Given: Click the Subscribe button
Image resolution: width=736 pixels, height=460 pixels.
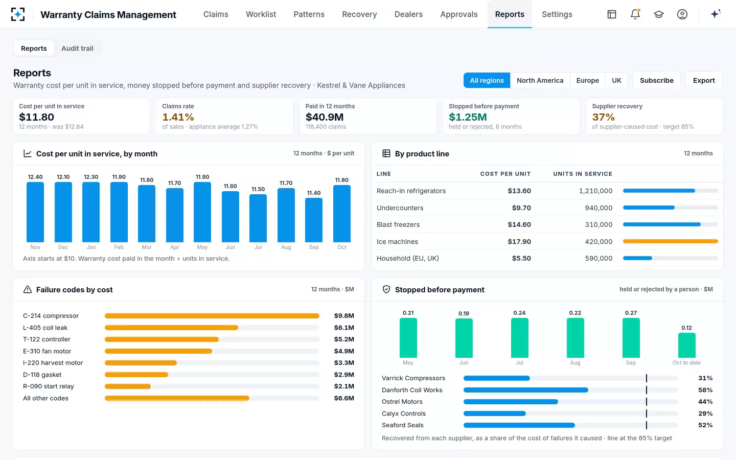Looking at the screenshot, I should (657, 80).
